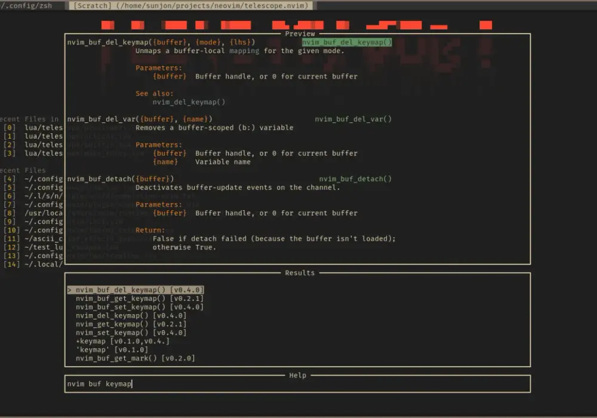
Task: Click nvim_buf_del_var({buffer}, {name}) signature line
Action: click(140, 119)
